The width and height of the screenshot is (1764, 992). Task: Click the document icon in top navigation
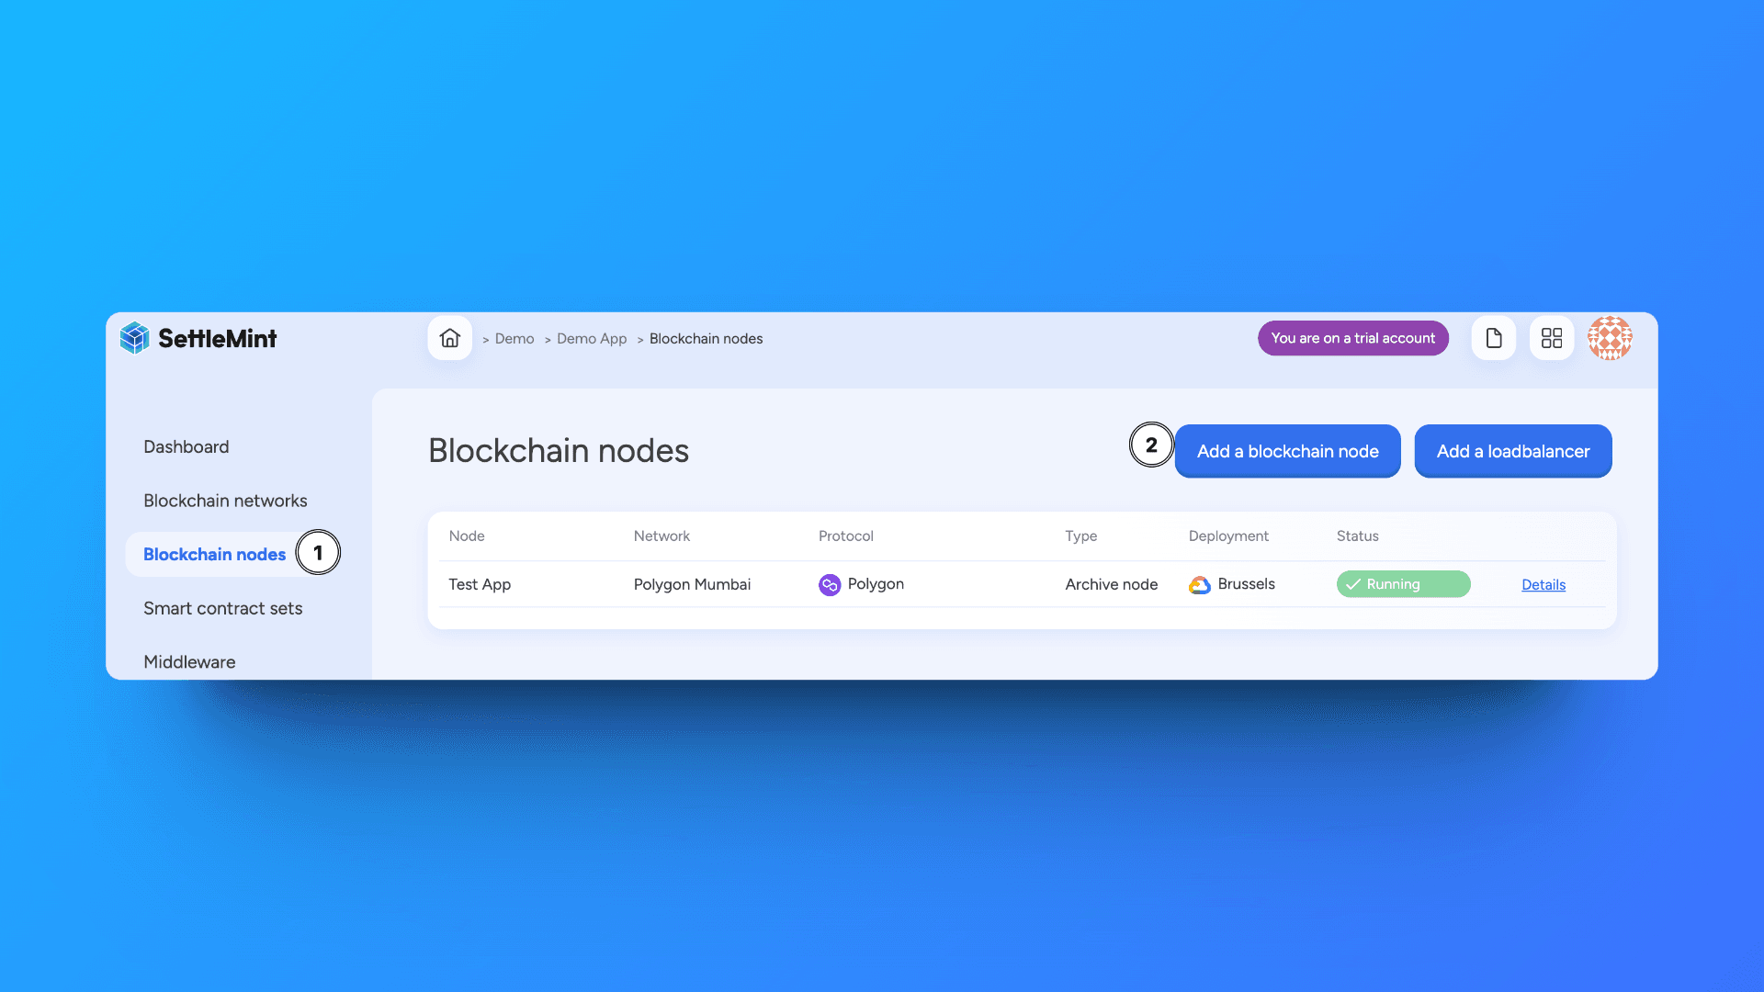(1494, 338)
